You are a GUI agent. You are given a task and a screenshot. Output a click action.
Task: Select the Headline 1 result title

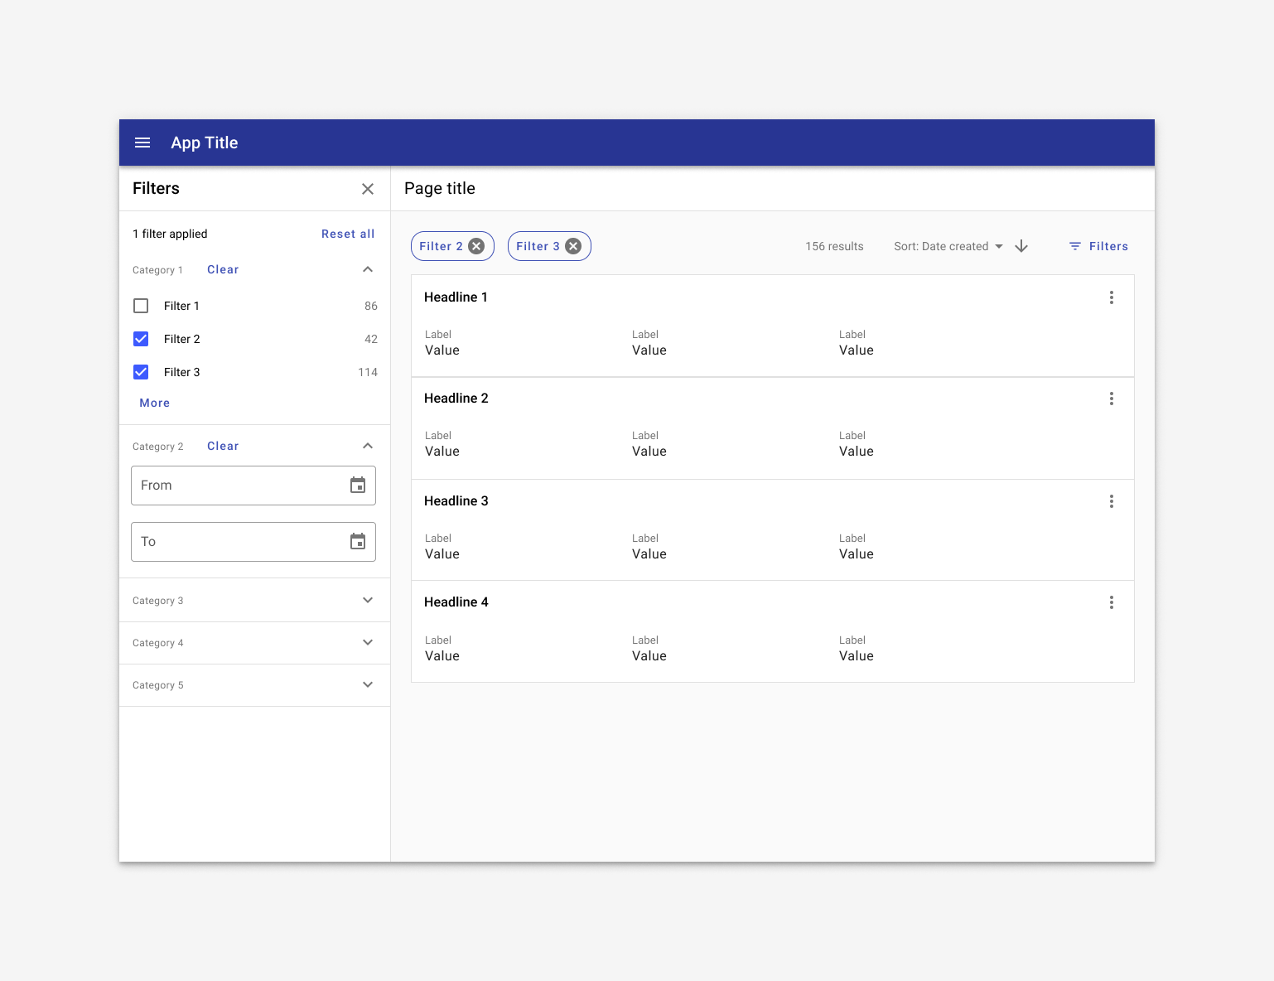point(456,297)
